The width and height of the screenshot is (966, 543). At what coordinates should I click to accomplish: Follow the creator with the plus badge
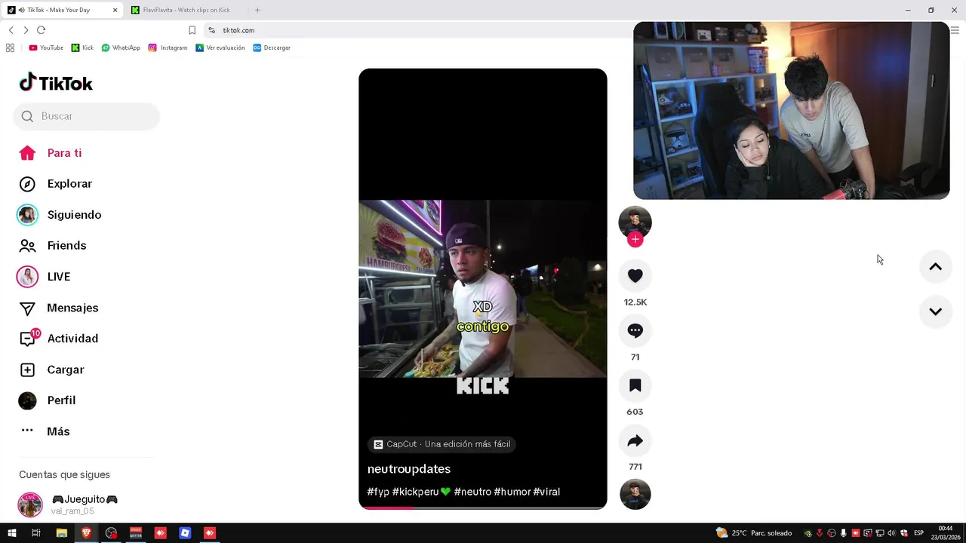tap(635, 239)
